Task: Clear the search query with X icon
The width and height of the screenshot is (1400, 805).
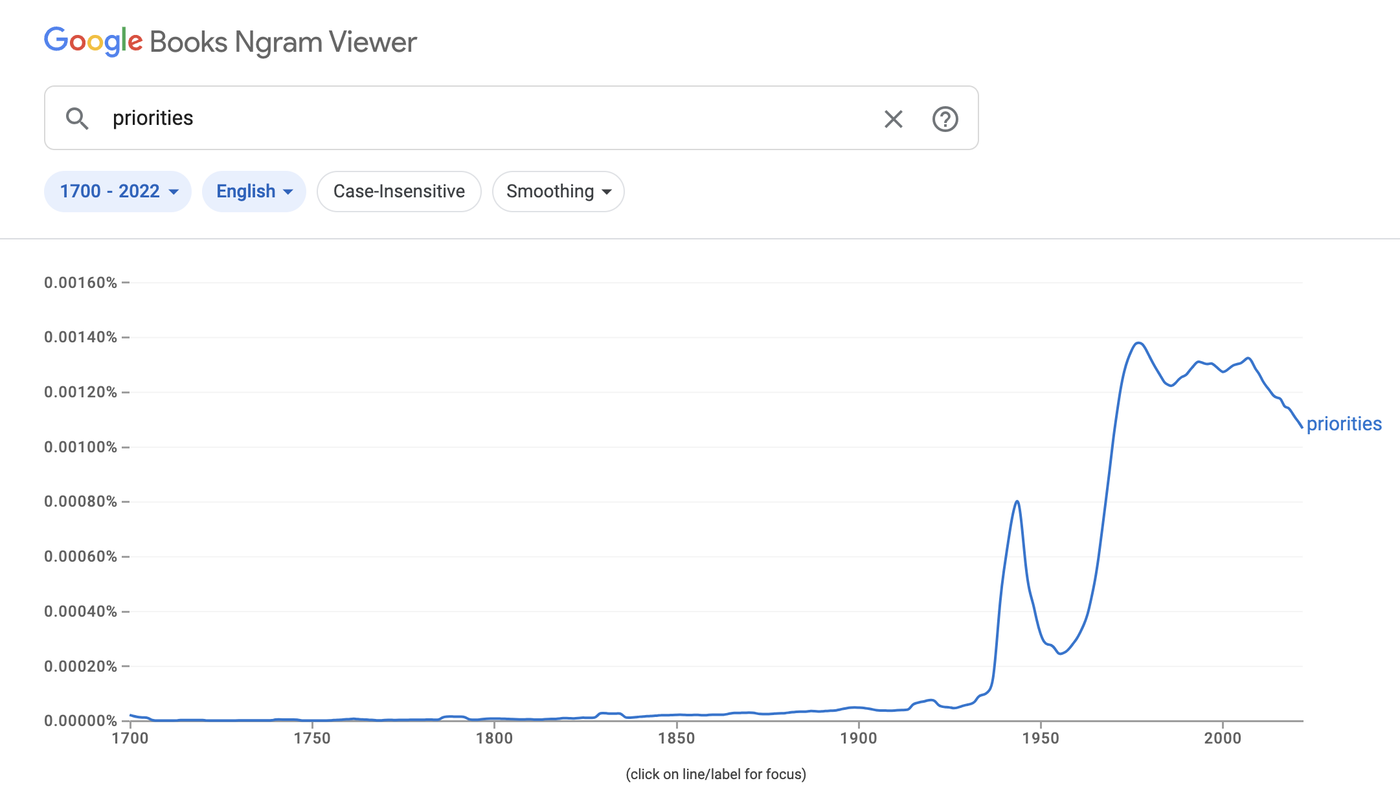Action: coord(893,118)
